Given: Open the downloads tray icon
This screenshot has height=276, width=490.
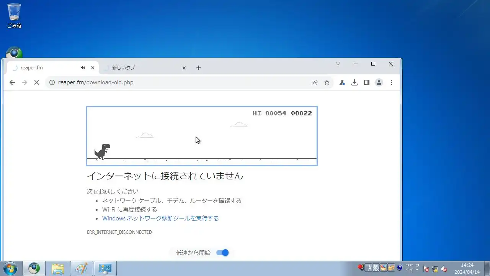Looking at the screenshot, I should (354, 82).
